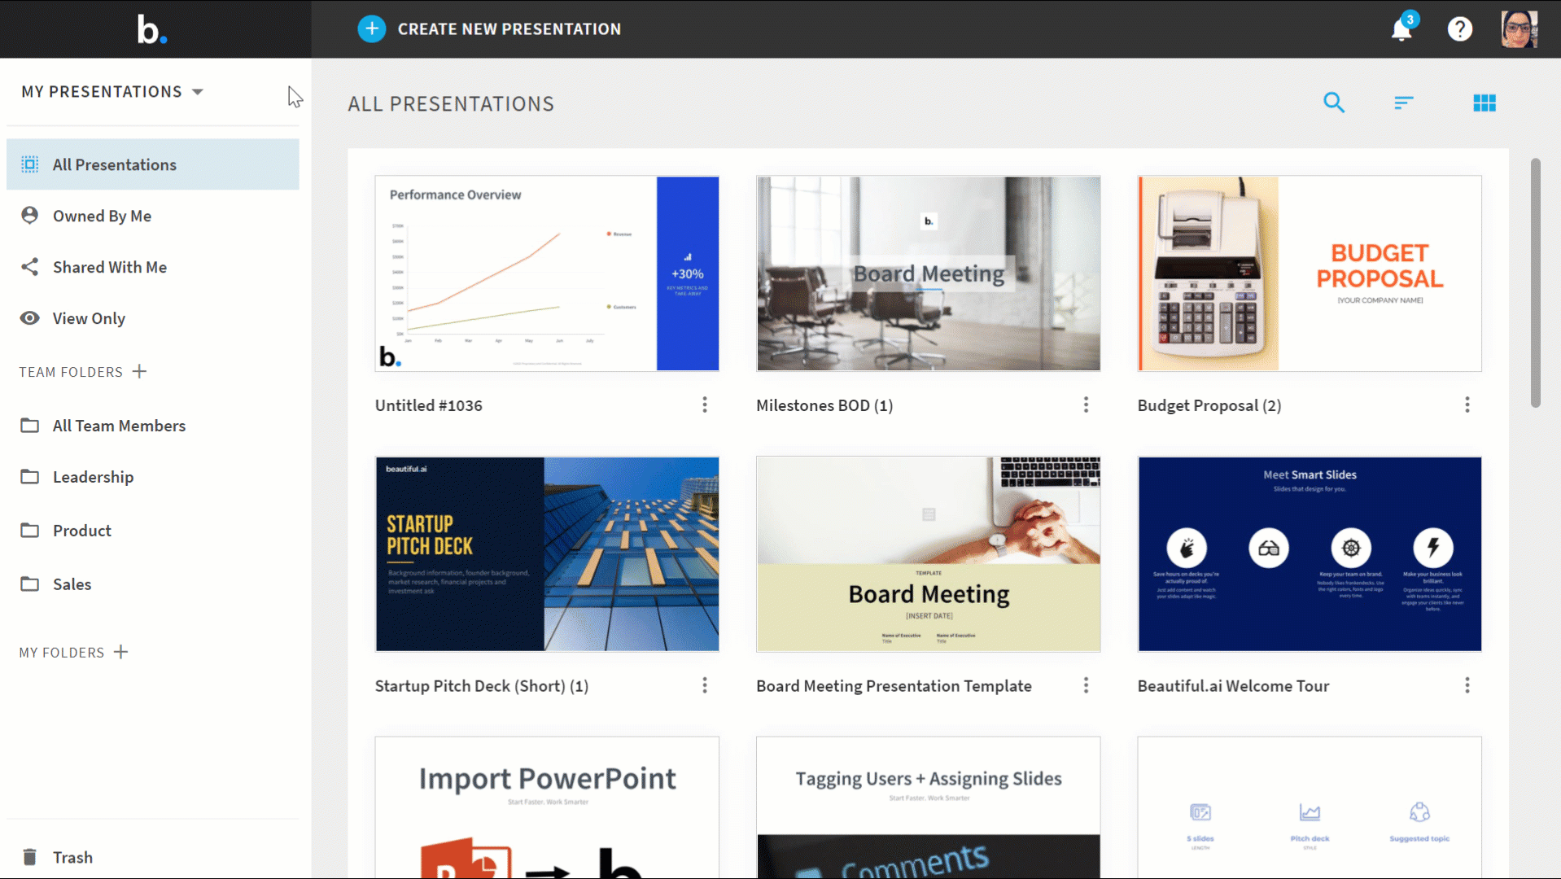
Task: Click the vertical scrollbar handle
Action: coord(1536,282)
